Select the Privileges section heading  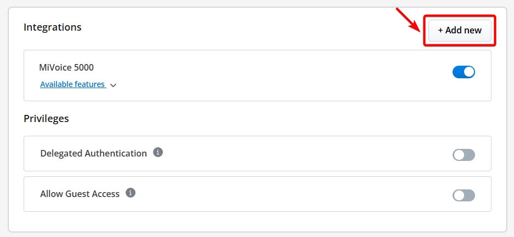[46, 118]
